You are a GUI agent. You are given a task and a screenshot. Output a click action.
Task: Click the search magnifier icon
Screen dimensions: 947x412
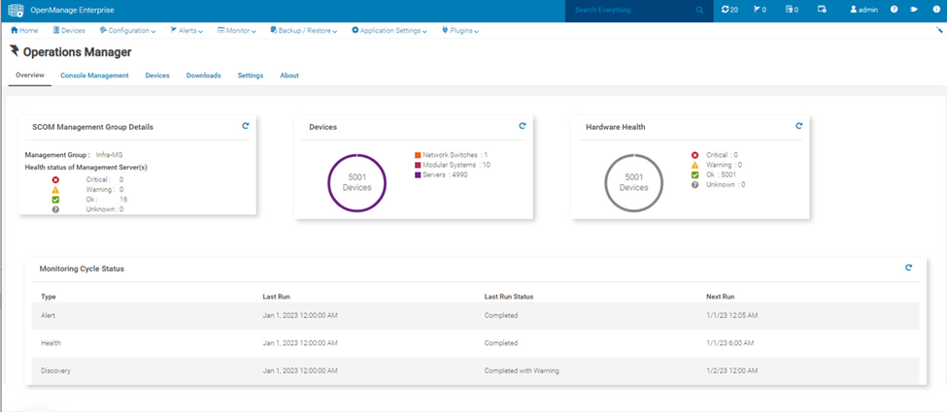coord(700,11)
